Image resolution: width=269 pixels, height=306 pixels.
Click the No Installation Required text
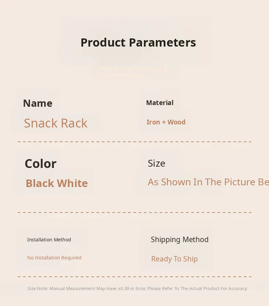(54, 258)
